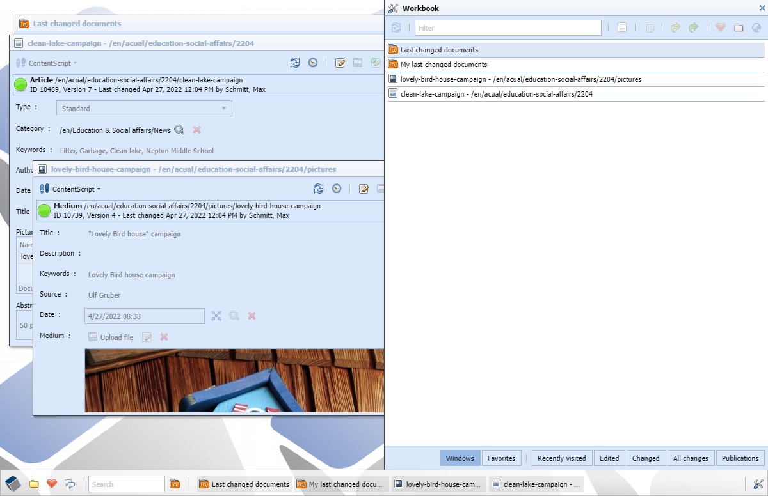Click red X next to Upload file
This screenshot has width=768, height=496.
[164, 337]
